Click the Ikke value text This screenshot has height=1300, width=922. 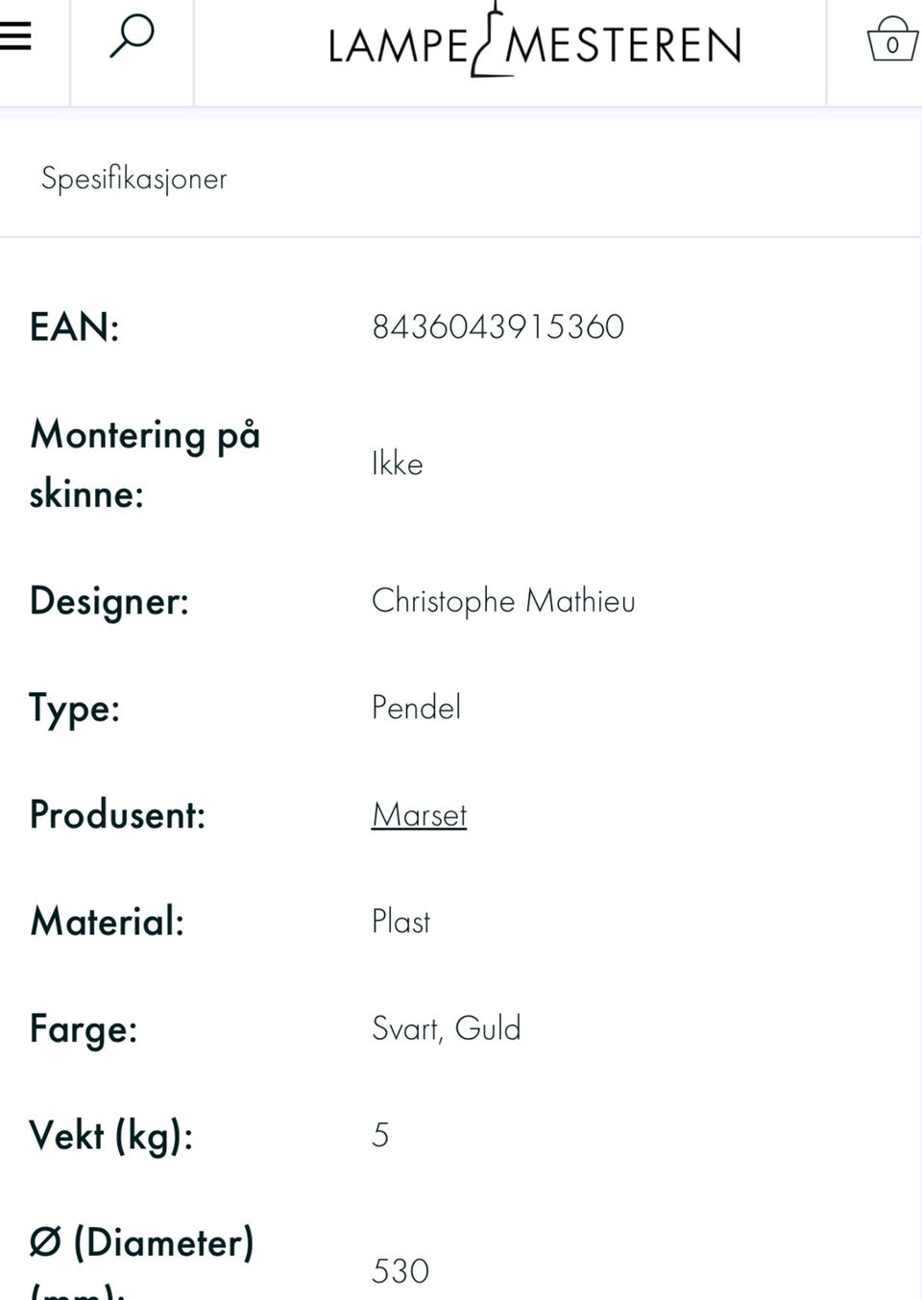click(397, 465)
